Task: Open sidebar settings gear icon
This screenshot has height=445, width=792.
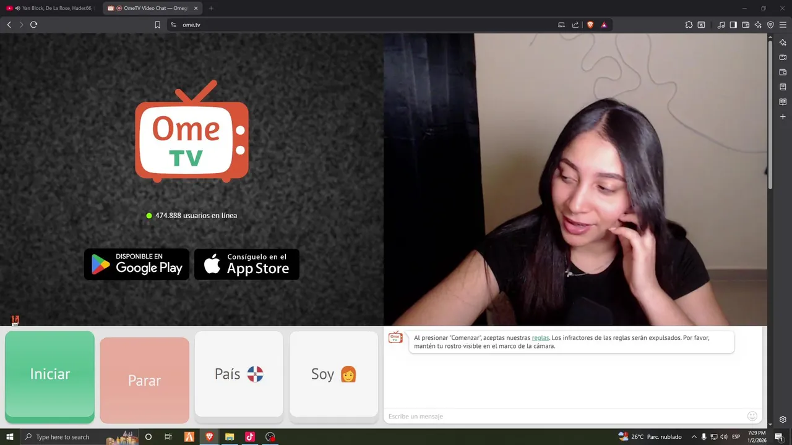Action: (783, 419)
